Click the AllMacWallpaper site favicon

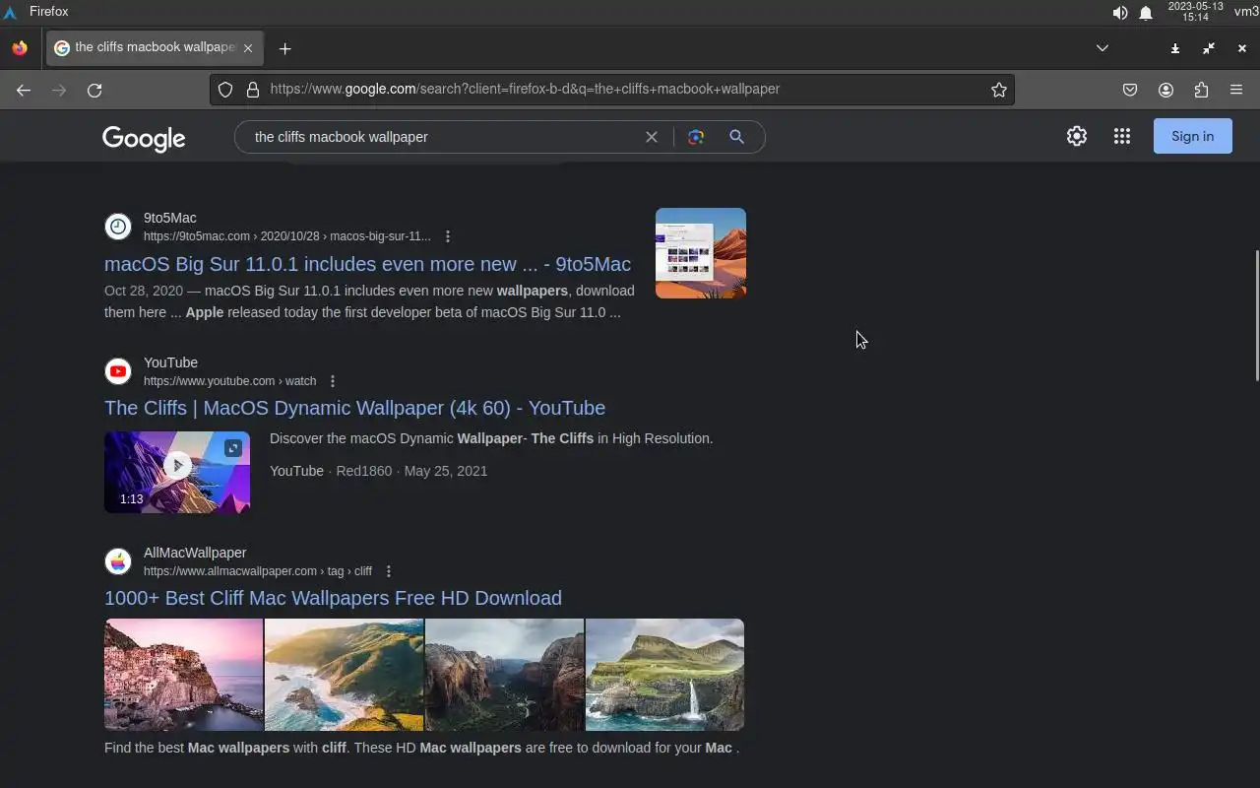click(x=118, y=561)
